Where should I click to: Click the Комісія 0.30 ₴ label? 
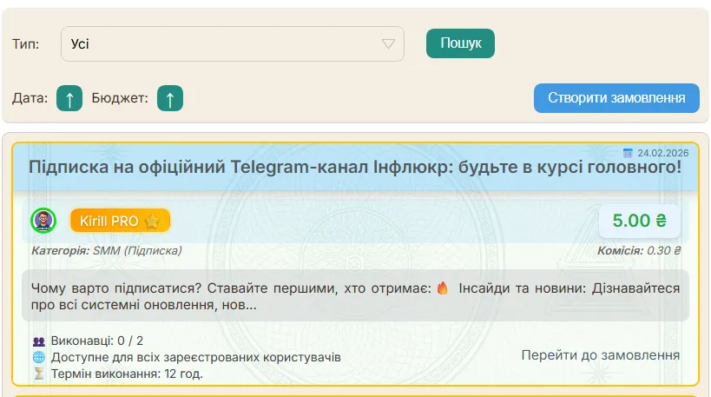[x=638, y=251]
